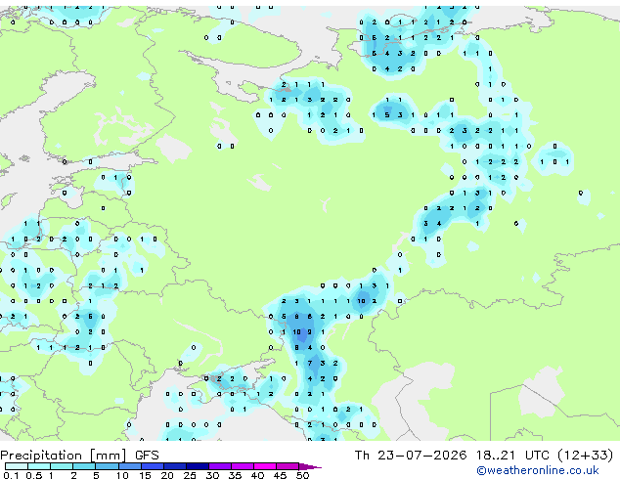Image resolution: width=620 pixels, height=479 pixels.
Task: Click the '0.1' legend scale label
Action: [11, 475]
